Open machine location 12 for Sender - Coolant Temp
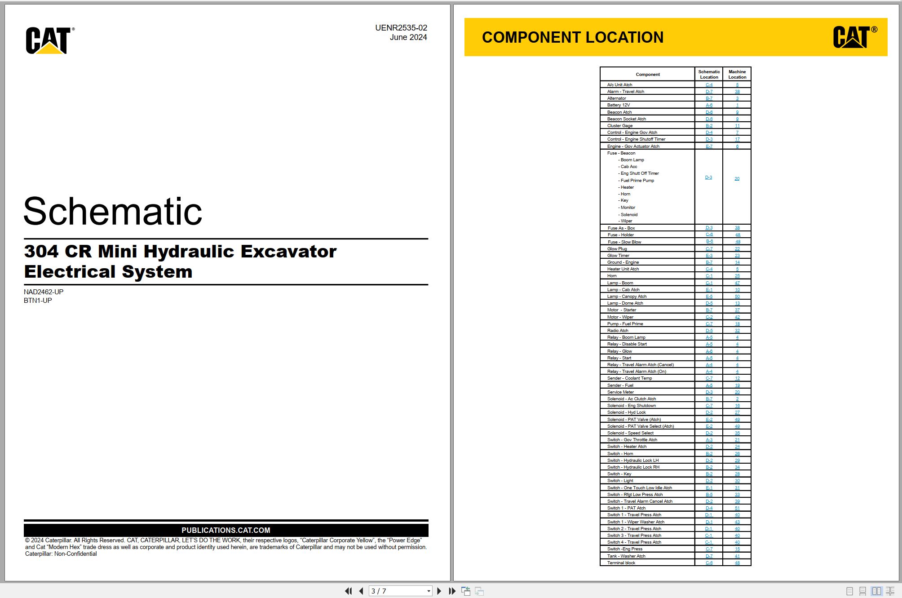 click(x=737, y=378)
